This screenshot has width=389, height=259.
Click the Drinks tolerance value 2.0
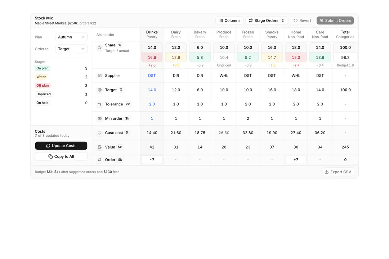point(152,104)
